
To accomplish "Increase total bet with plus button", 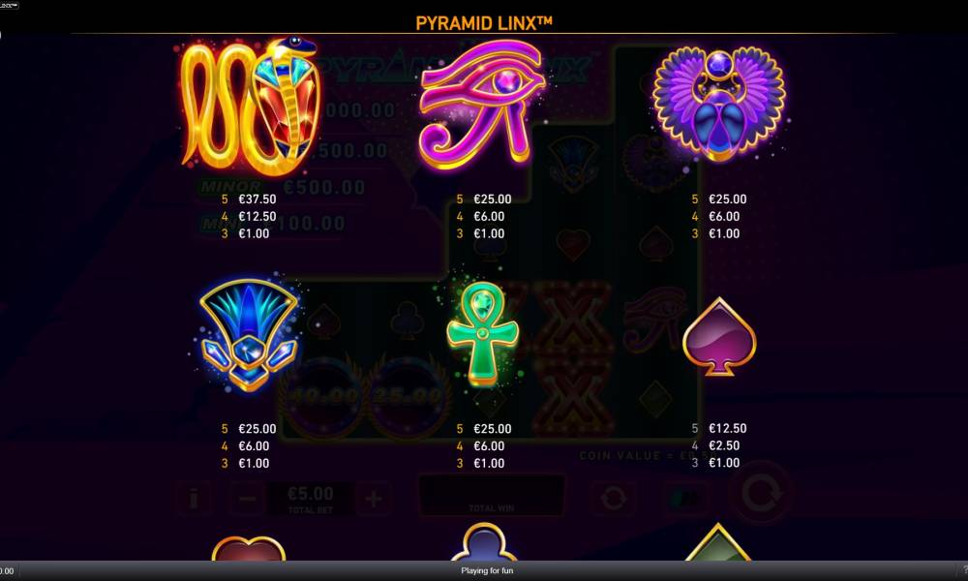I will point(373,499).
